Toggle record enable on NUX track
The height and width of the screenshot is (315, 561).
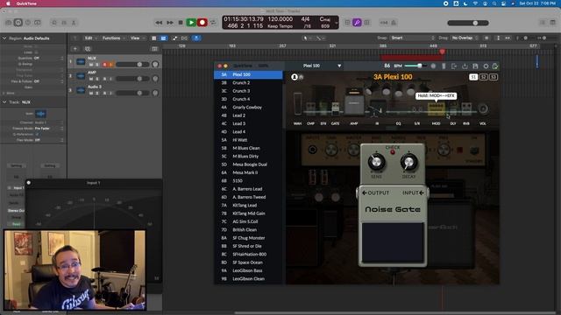coord(104,65)
